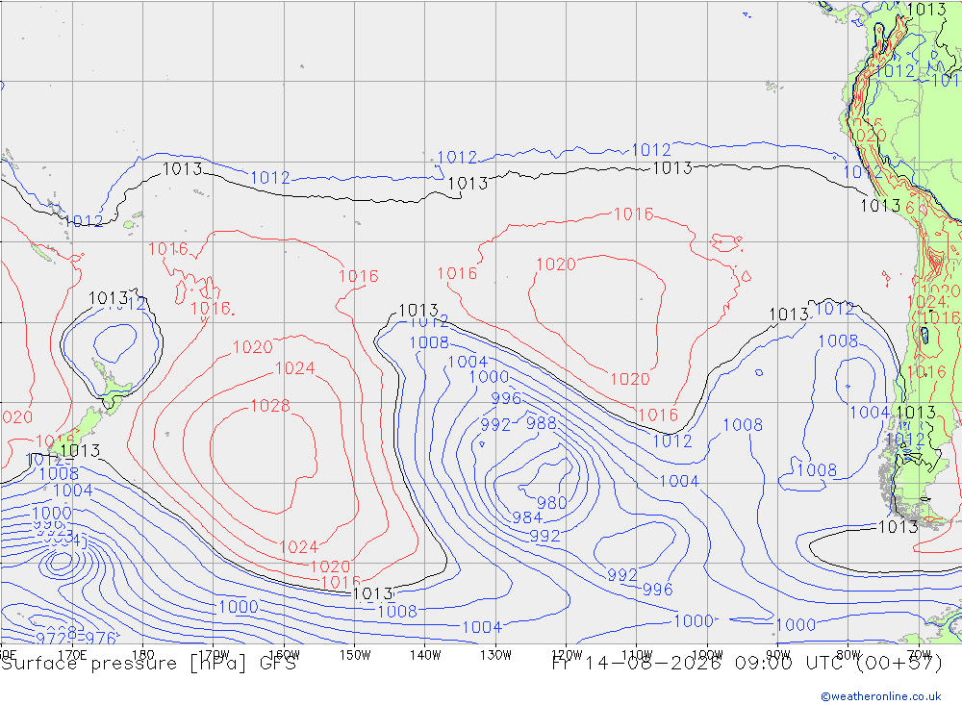Screen dimensions: 962x705
Task: Click the Surface pressure GFS title
Action: [148, 664]
